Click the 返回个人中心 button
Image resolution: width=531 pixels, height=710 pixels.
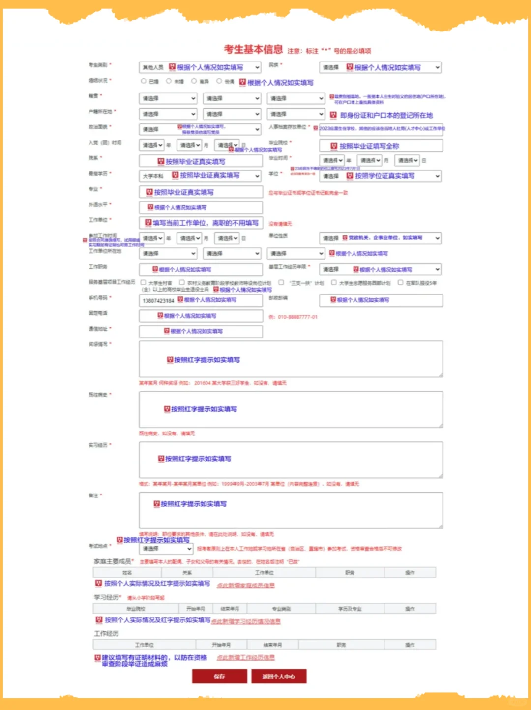[279, 677]
